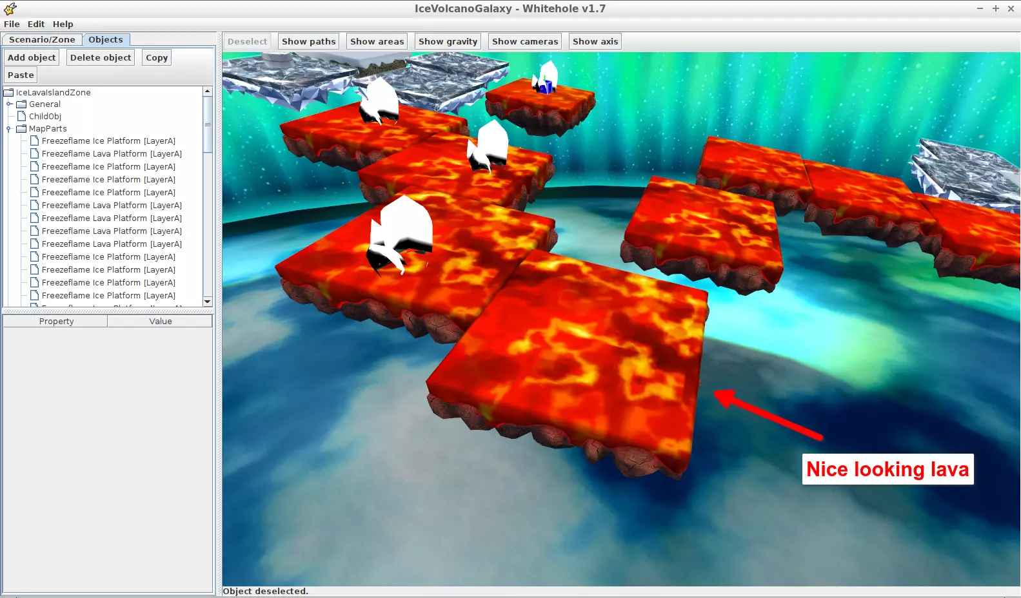Viewport: 1021px width, 598px height.
Task: Open the Edit menu
Action: (x=36, y=24)
